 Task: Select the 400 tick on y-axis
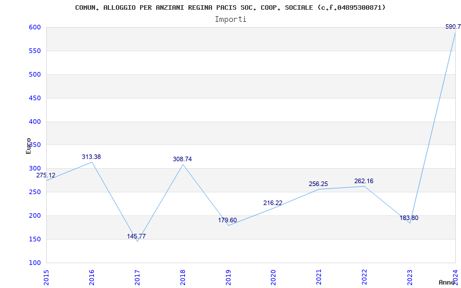click(35, 122)
